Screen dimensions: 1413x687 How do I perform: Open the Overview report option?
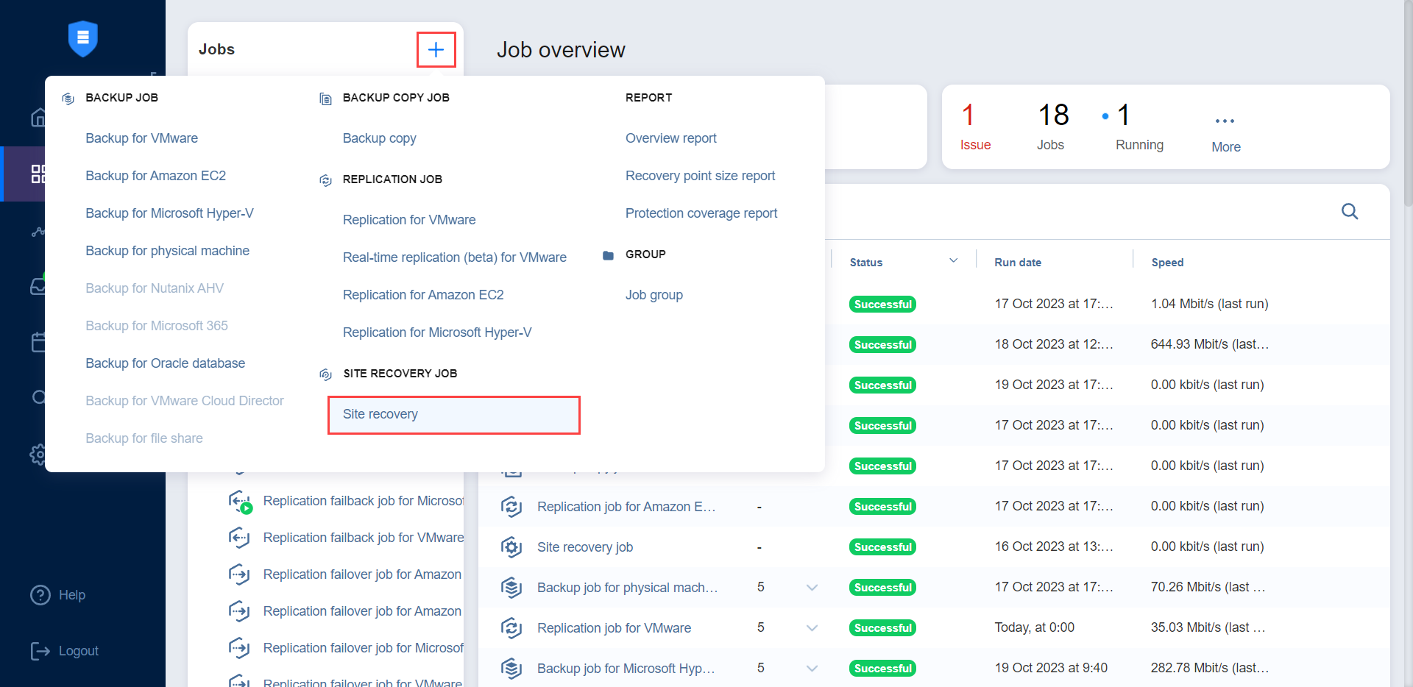coord(670,138)
